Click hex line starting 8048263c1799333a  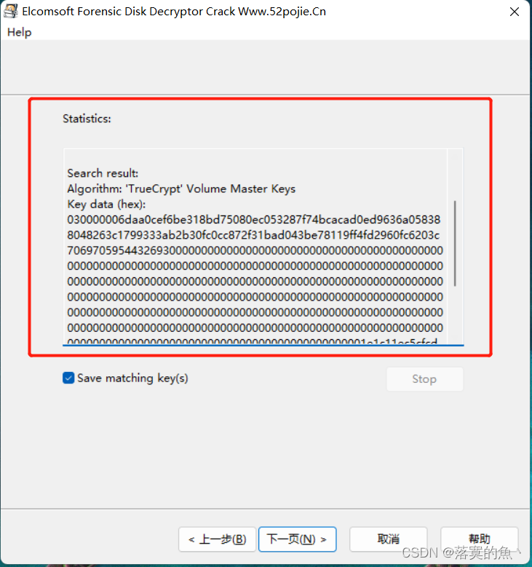pos(253,235)
